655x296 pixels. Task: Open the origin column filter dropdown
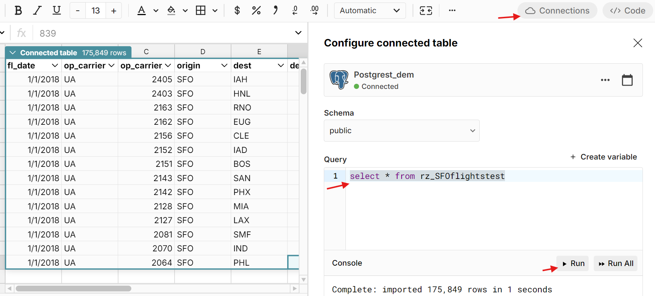click(x=224, y=65)
